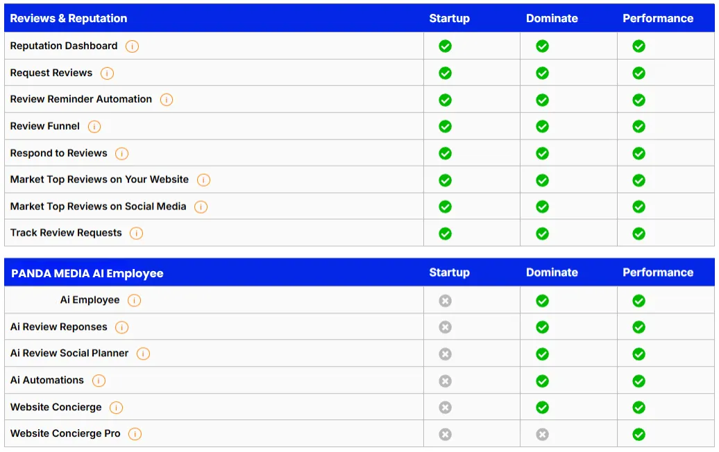719x452 pixels.
Task: Click Startup gray X for Ai Review Reponses
Action: [x=446, y=327]
